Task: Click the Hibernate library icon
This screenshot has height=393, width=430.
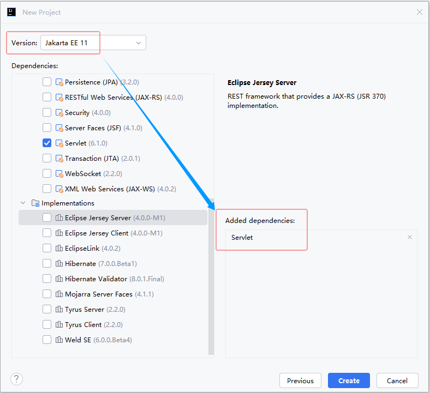Action: [x=59, y=263]
